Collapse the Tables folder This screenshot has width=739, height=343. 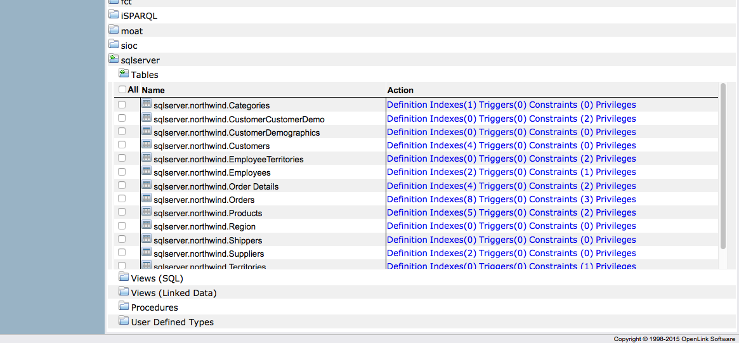[124, 74]
